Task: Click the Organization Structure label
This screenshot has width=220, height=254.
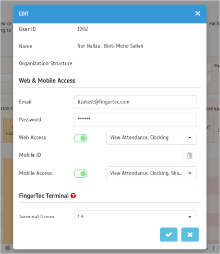Action: click(45, 63)
